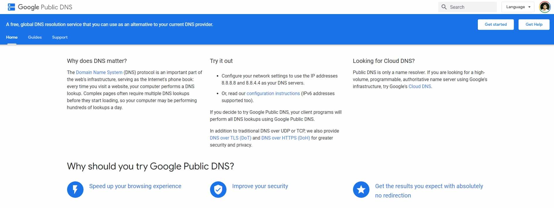Click the Google Public DNS logo icon
This screenshot has height=208, width=554.
(11, 7)
